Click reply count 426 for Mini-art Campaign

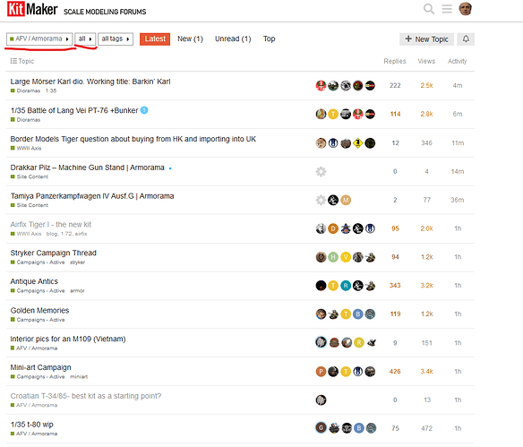395,371
